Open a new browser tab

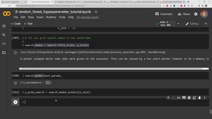pos(188,2)
